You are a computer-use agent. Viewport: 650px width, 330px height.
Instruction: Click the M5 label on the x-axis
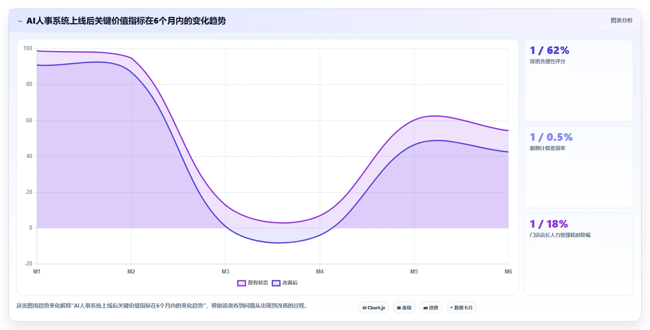point(414,271)
